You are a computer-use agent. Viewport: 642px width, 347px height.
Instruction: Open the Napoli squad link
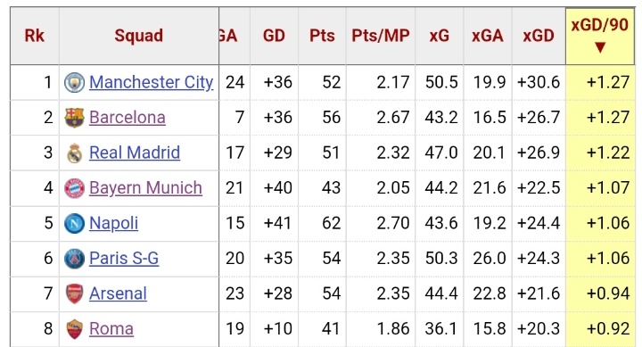coord(114,223)
